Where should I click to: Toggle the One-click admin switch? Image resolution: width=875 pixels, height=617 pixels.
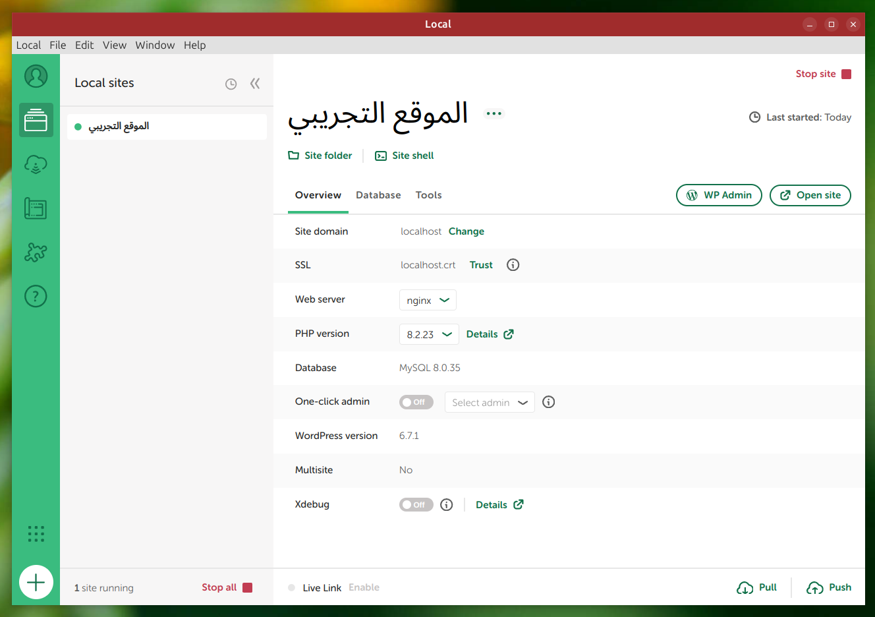[x=416, y=402]
